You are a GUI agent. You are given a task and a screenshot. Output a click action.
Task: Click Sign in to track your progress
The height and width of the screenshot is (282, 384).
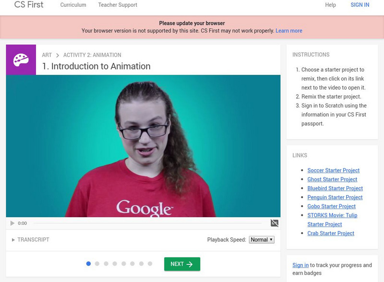click(x=300, y=265)
